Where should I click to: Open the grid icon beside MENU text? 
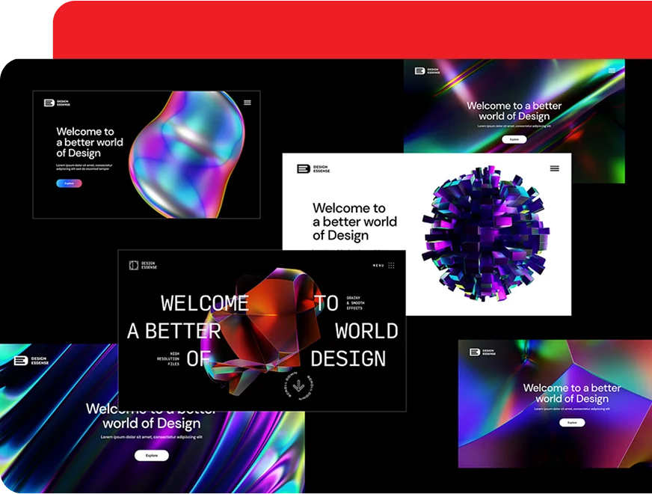pyautogui.click(x=391, y=265)
